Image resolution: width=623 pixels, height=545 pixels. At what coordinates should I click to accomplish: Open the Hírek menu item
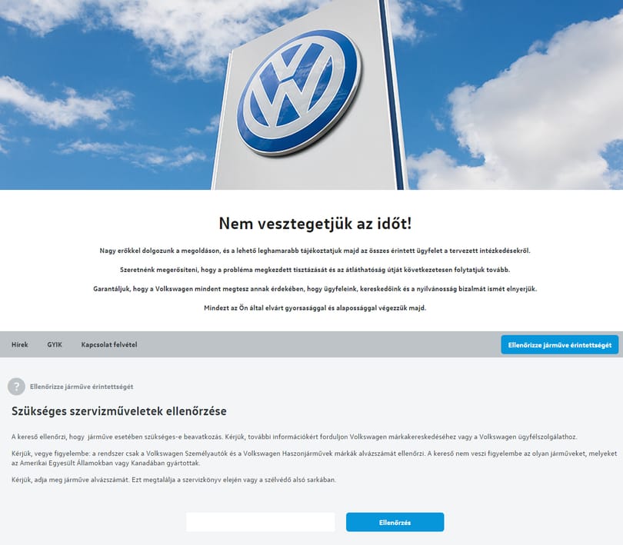[x=20, y=344]
